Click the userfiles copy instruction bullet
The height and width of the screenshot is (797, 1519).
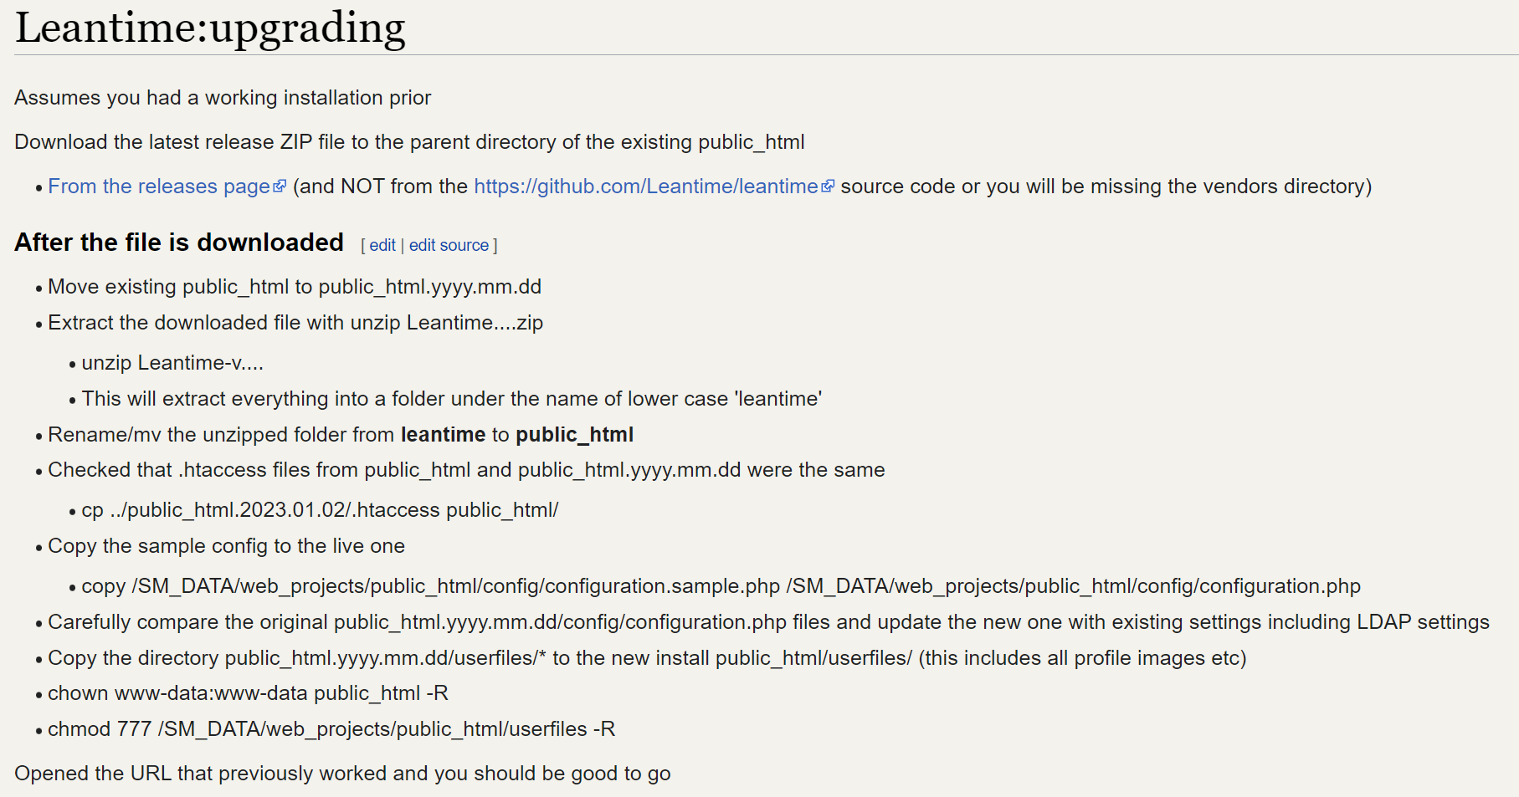pos(648,657)
